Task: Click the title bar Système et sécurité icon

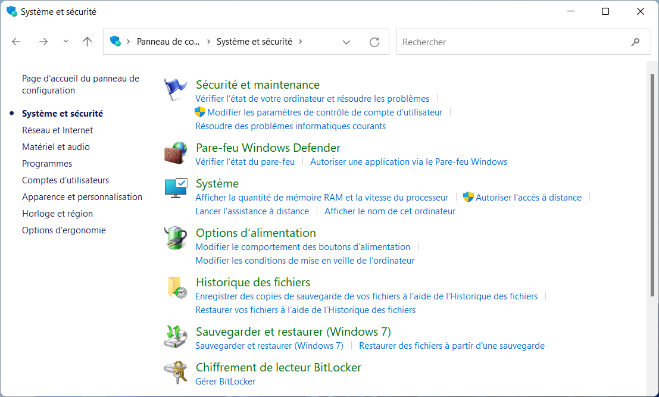Action: pos(12,11)
